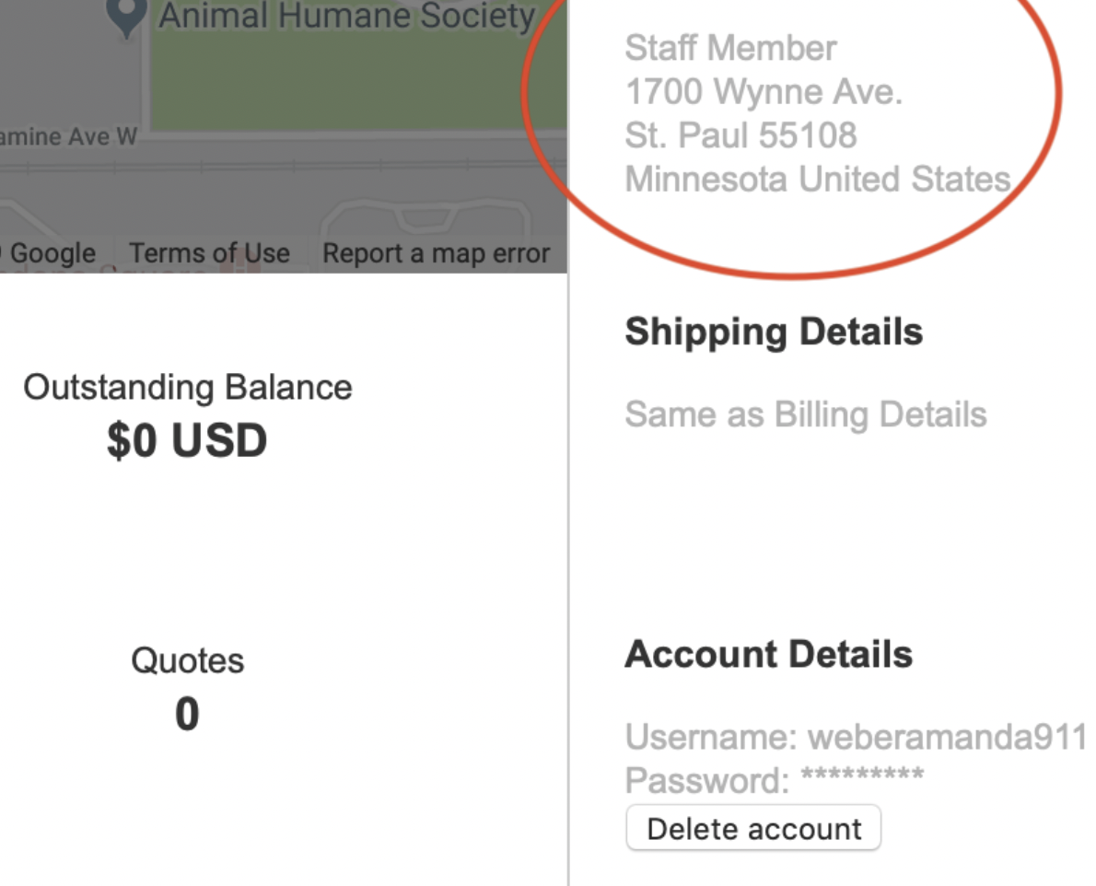Click the St. Paul 55108 line
The image size is (1096, 886).
pos(740,135)
